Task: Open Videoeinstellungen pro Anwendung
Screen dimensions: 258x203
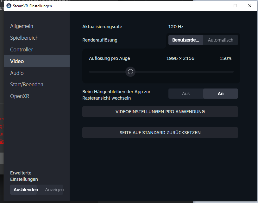Action: tap(160, 112)
